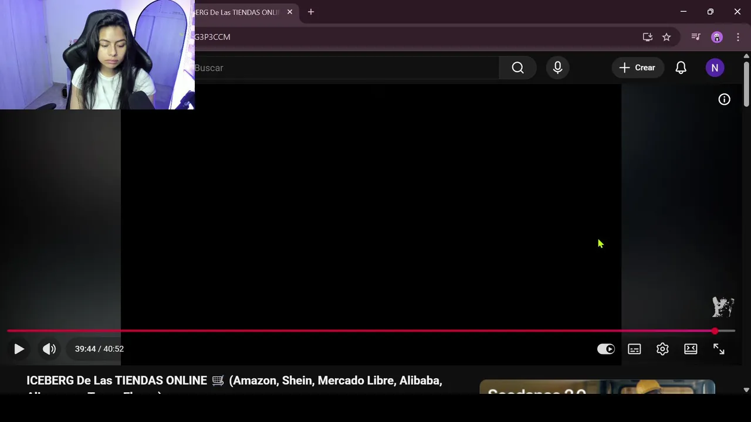Image resolution: width=751 pixels, height=422 pixels.
Task: Open the N account avatar menu
Action: [x=715, y=68]
